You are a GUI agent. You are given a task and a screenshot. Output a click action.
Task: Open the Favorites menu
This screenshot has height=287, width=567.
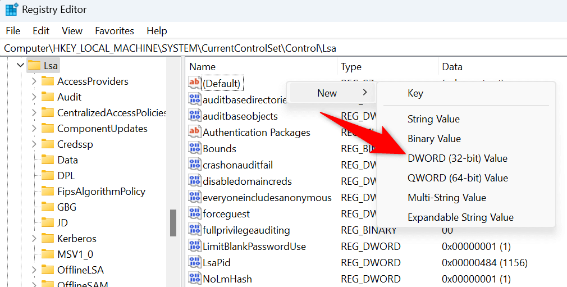coord(115,31)
